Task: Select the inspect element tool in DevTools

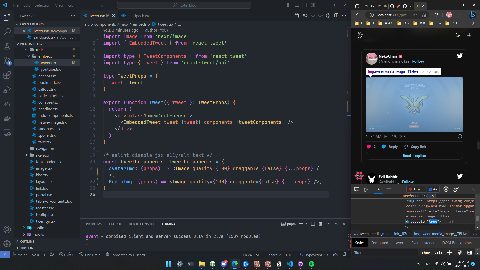Action: [356, 189]
